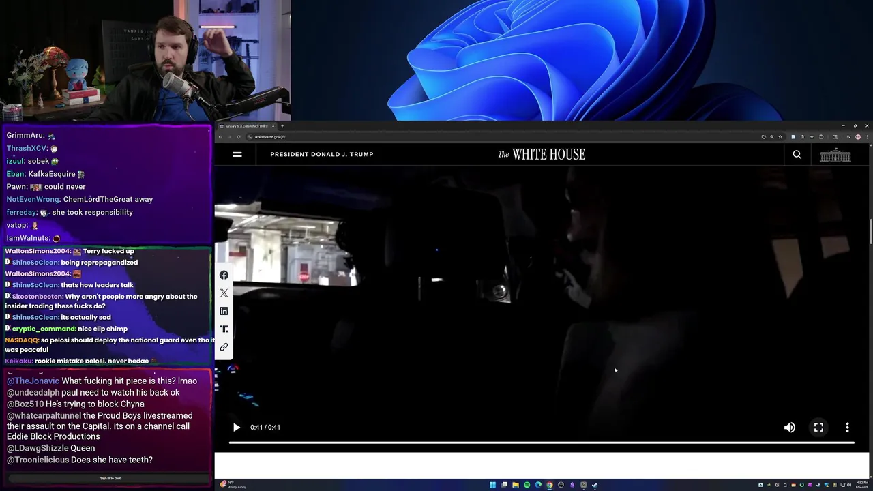Click username NotEvenWrong in top chat
Screen dimensions: 873x491
click(x=33, y=200)
